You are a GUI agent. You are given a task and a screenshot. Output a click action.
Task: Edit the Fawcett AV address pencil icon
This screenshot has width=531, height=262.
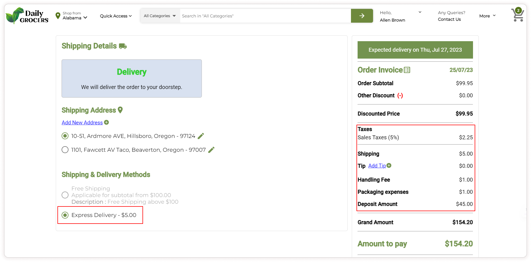pyautogui.click(x=212, y=150)
